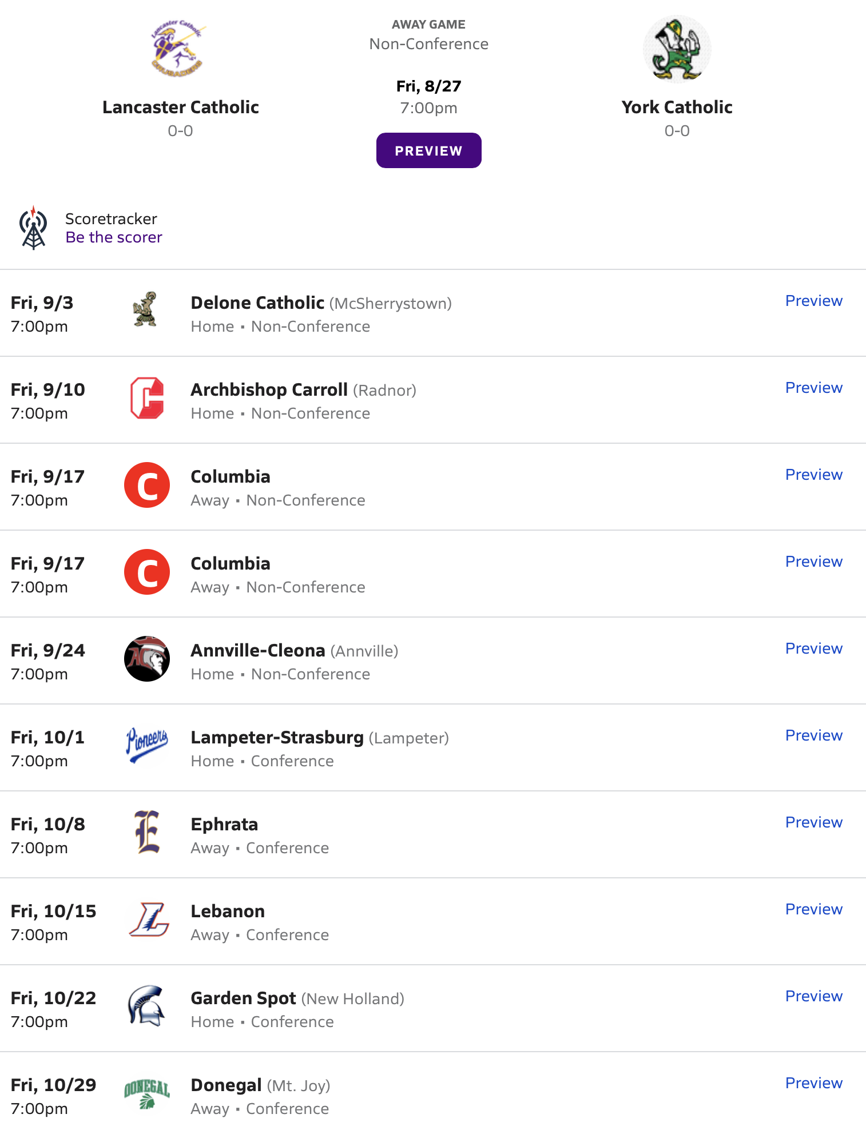The height and width of the screenshot is (1138, 866).
Task: Open Preview for the Donegal game
Action: click(813, 1083)
